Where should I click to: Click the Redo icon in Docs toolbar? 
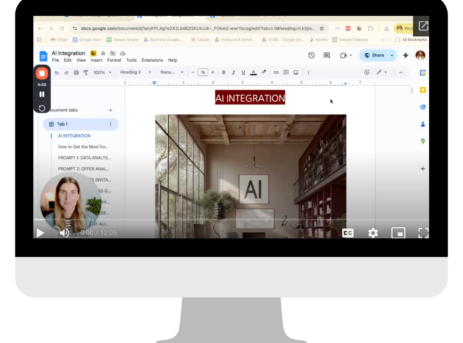click(66, 73)
